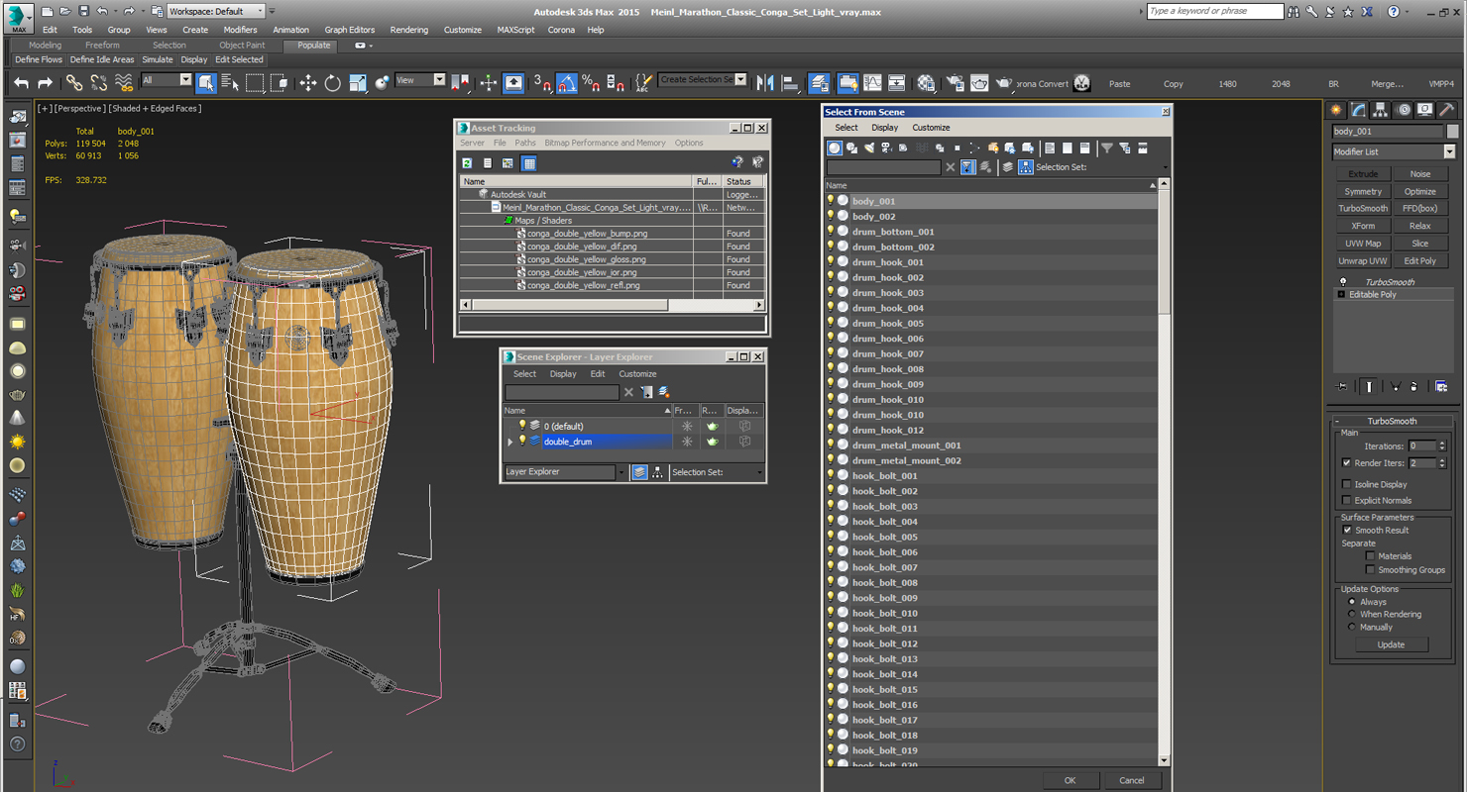Image resolution: width=1467 pixels, height=792 pixels.
Task: Activate Select and Rotate tool
Action: (x=333, y=83)
